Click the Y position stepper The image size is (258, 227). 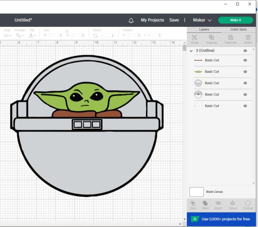(x=160, y=35)
